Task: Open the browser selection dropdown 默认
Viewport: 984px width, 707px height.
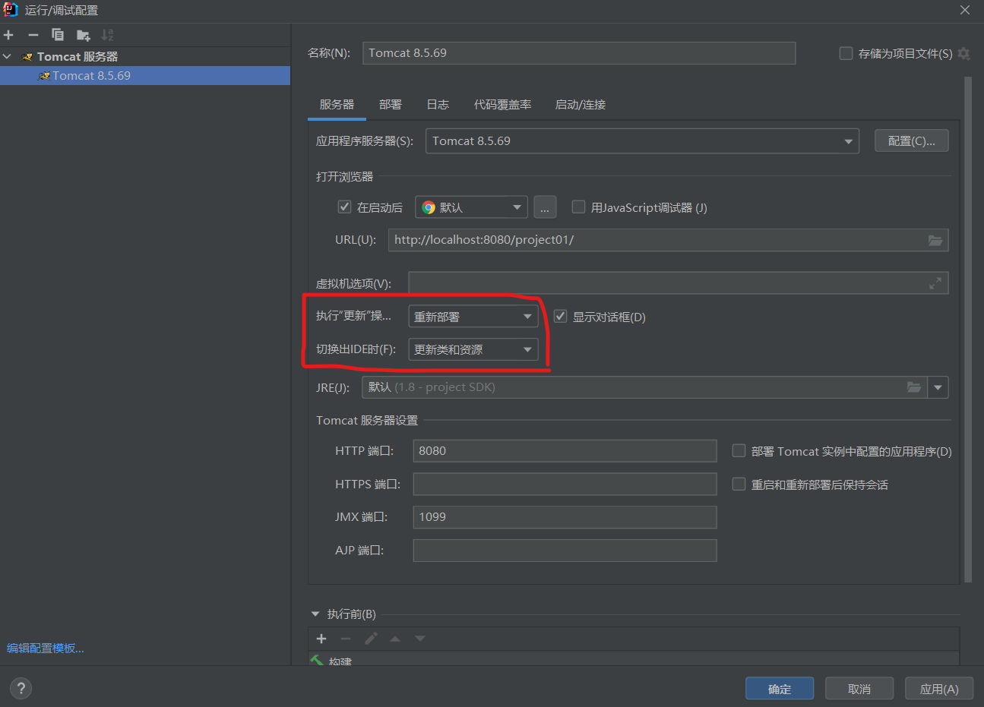Action: [x=471, y=207]
